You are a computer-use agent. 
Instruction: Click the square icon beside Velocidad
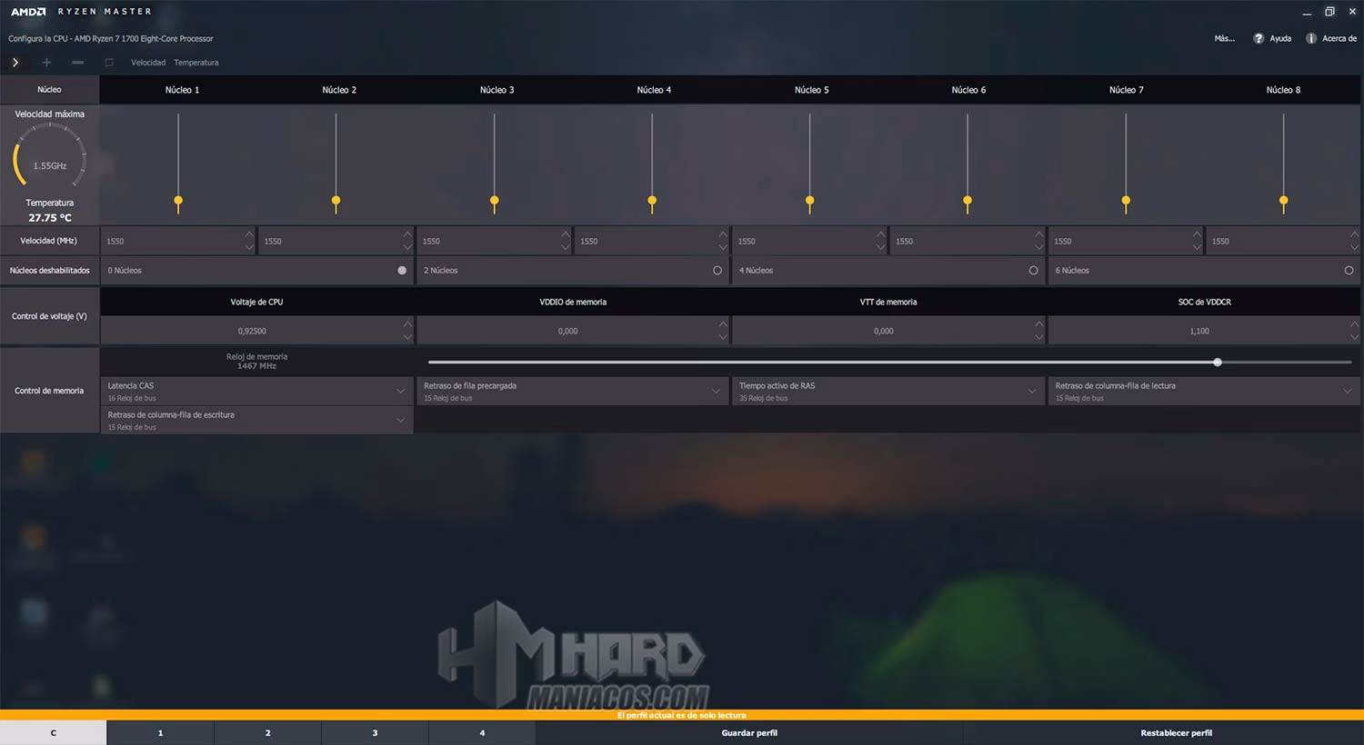109,63
